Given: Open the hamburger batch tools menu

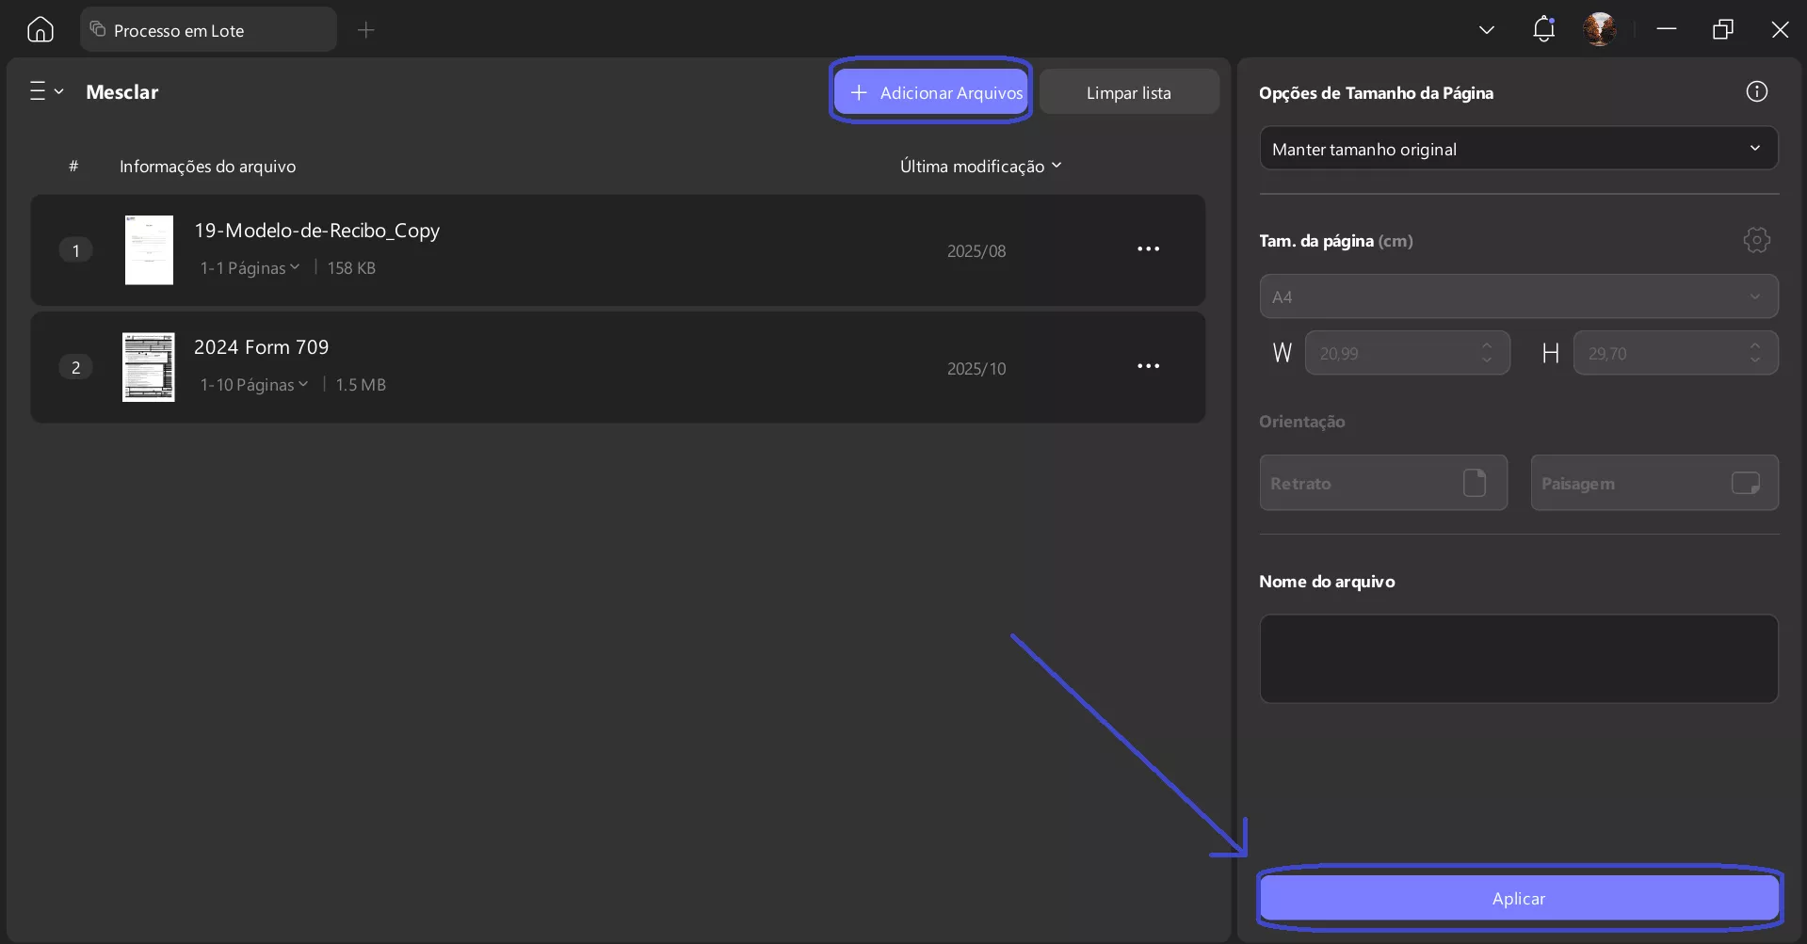Looking at the screenshot, I should [45, 91].
